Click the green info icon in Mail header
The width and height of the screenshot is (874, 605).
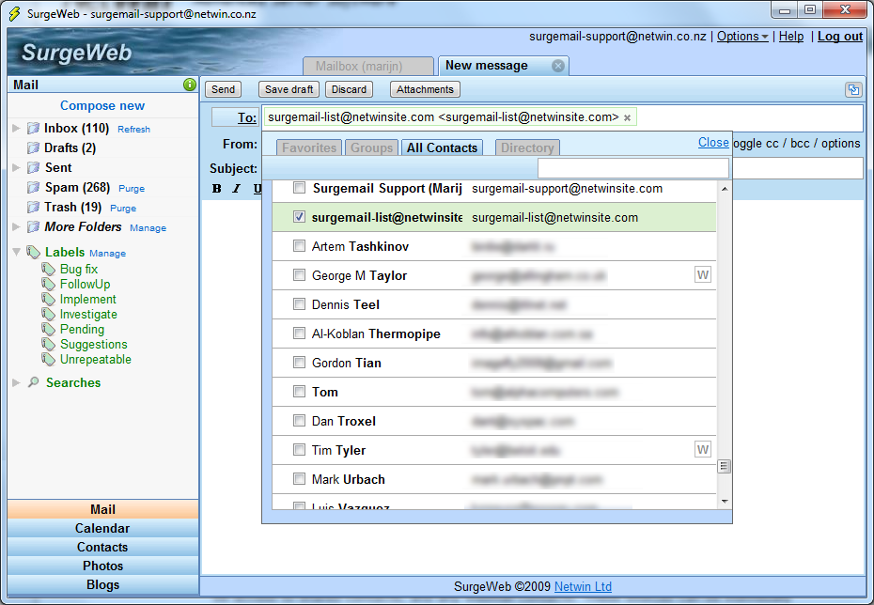(x=190, y=85)
